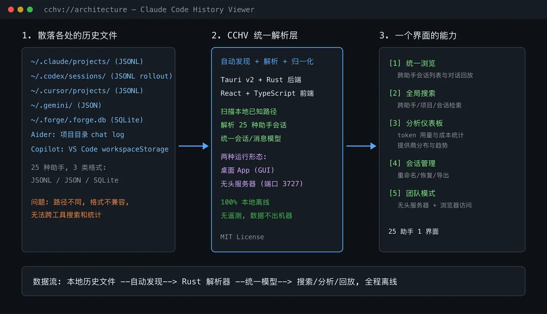Click the "无头服务器 (端口 3727)" text
Image resolution: width=547 pixels, height=314 pixels.
262,184
